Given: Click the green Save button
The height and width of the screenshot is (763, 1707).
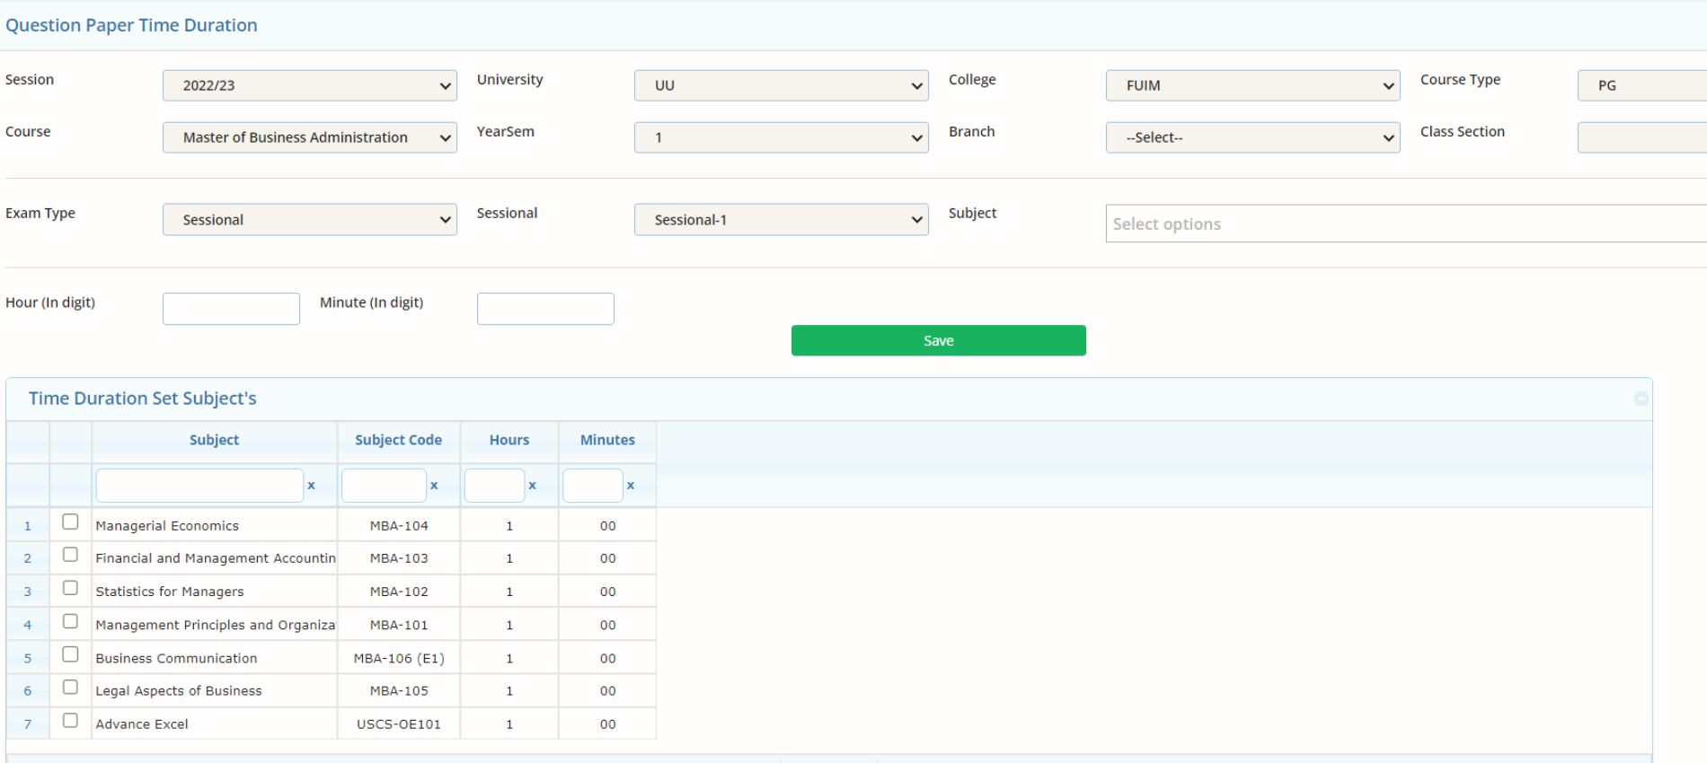Looking at the screenshot, I should (938, 340).
